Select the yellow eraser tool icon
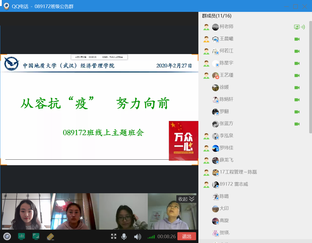This screenshot has width=312, height=243. click(x=51, y=236)
